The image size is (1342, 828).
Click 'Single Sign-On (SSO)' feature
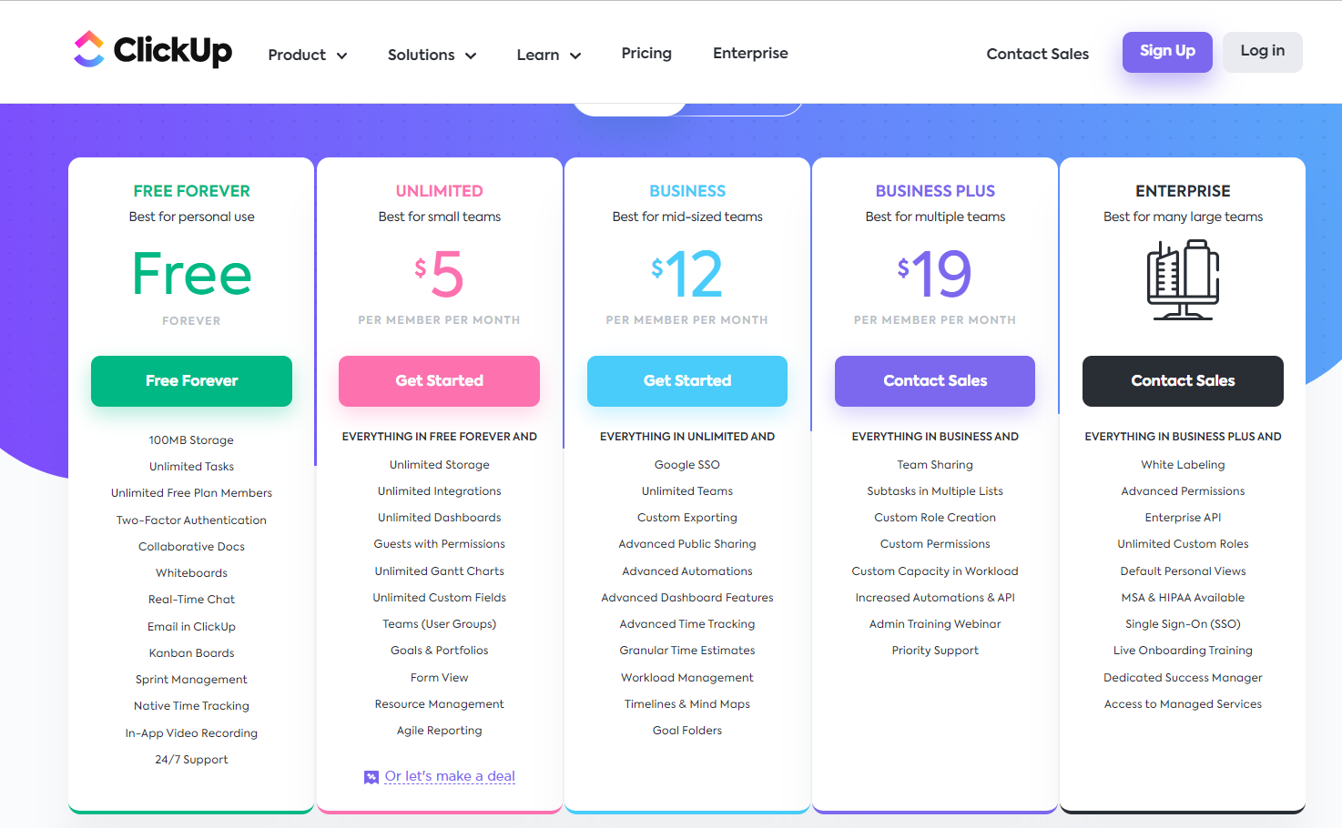[1183, 624]
